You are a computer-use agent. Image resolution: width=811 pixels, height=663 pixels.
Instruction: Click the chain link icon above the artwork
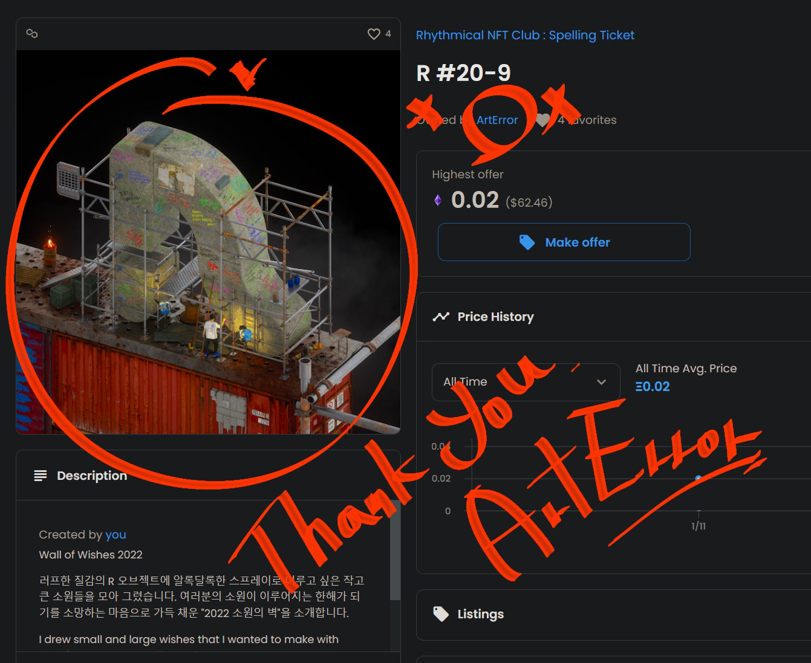coord(32,34)
